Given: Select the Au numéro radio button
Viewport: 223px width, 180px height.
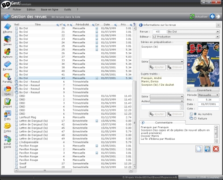Looking at the screenshot, I should point(195,114).
